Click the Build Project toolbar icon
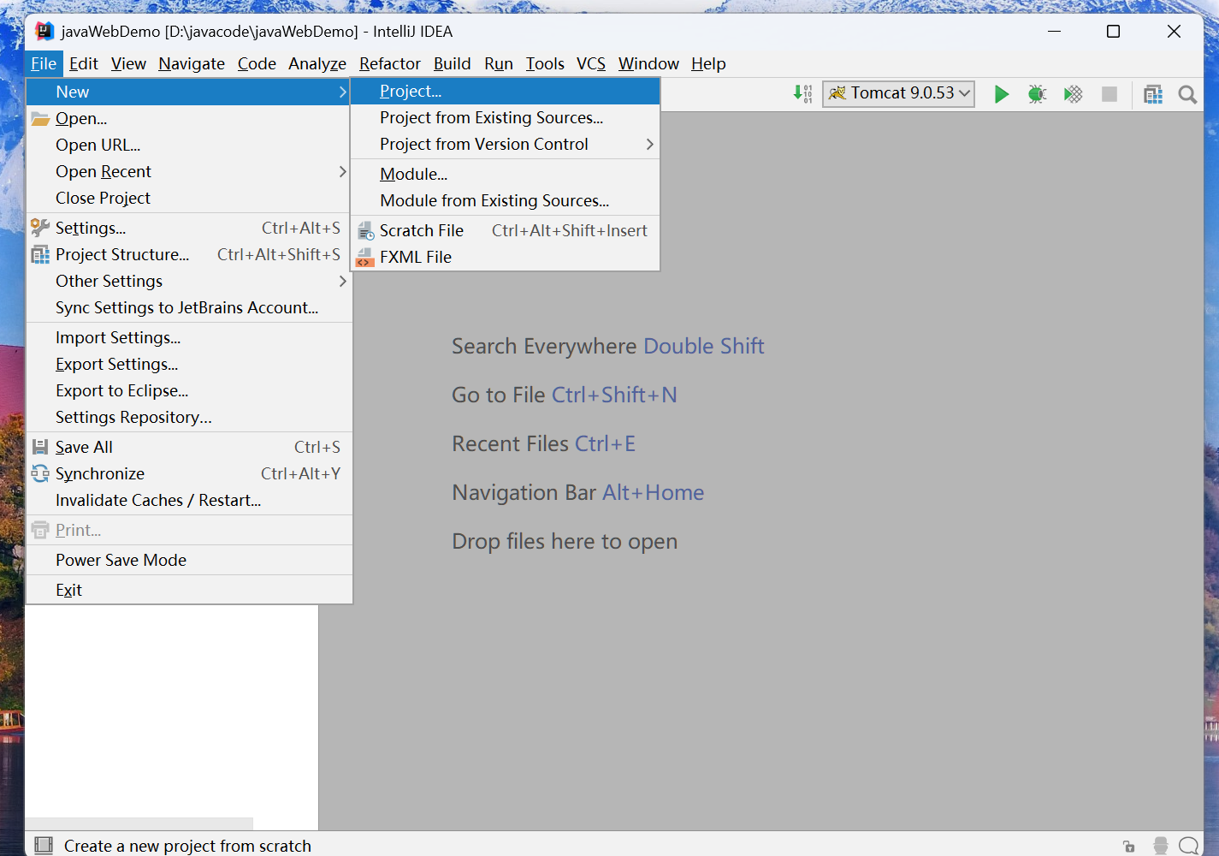This screenshot has height=856, width=1219. coord(802,93)
